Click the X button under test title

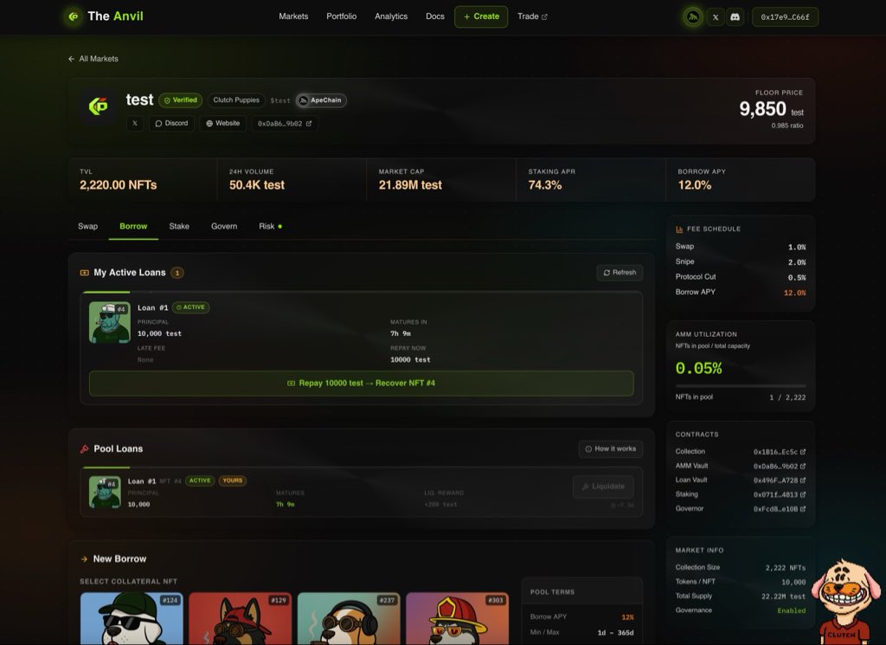pyautogui.click(x=135, y=124)
